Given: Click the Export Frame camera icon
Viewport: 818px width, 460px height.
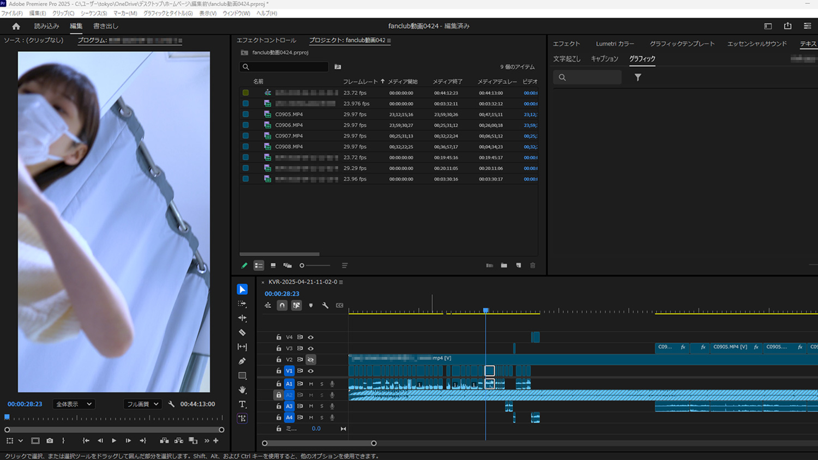Looking at the screenshot, I should (50, 440).
